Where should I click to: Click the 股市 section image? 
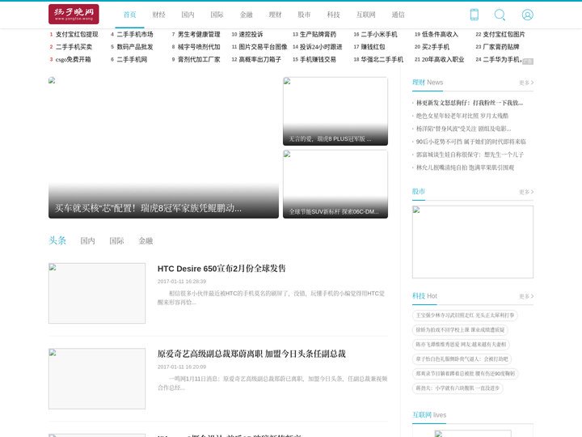[x=473, y=242]
